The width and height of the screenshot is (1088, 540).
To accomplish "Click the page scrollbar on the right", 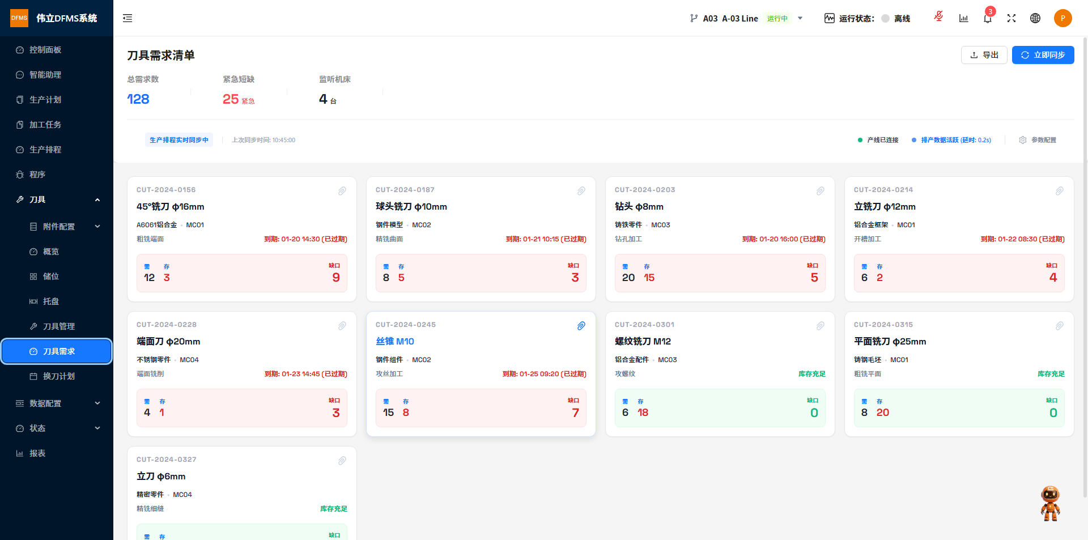I will coord(1085,266).
